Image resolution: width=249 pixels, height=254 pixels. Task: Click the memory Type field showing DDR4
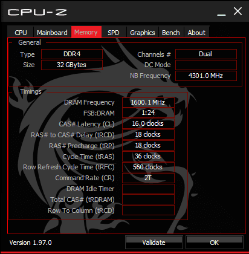[72, 54]
